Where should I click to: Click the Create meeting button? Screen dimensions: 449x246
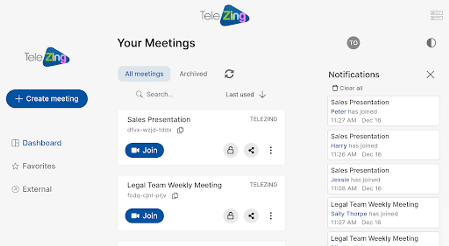(47, 99)
